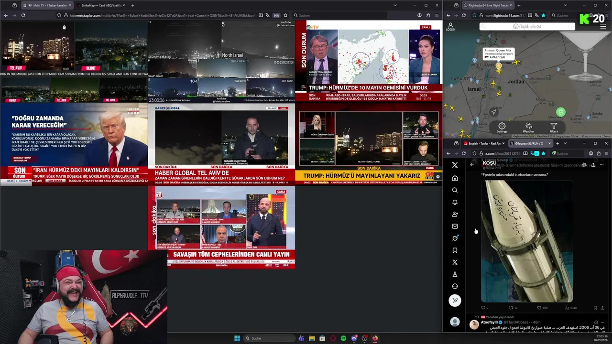Reload the Multi TV page
Image resolution: width=612 pixels, height=344 pixels.
pyautogui.click(x=23, y=15)
